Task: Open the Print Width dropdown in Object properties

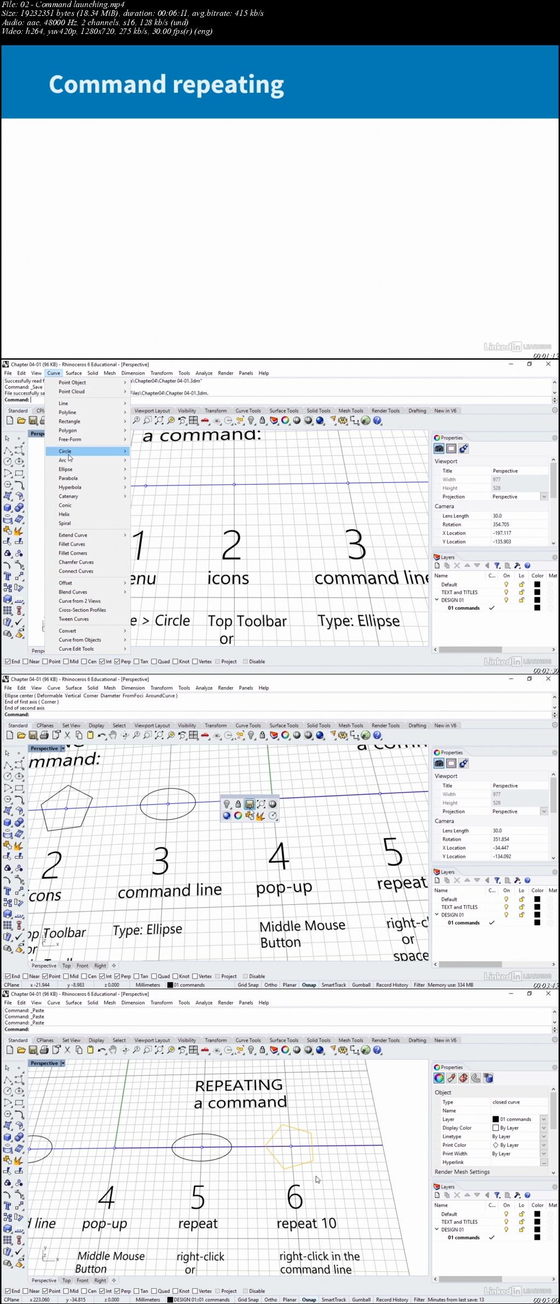Action: tap(544, 1153)
